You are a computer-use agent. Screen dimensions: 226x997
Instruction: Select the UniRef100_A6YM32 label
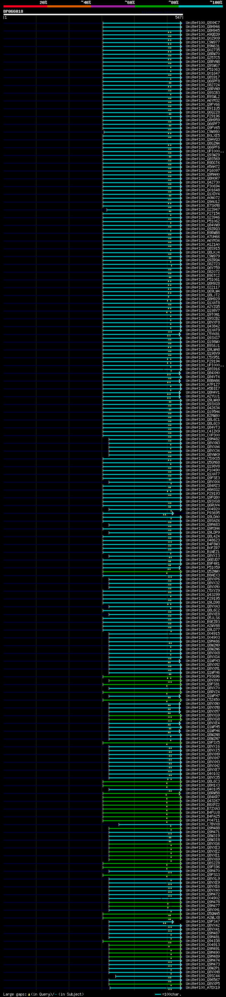[x=203, y=101]
